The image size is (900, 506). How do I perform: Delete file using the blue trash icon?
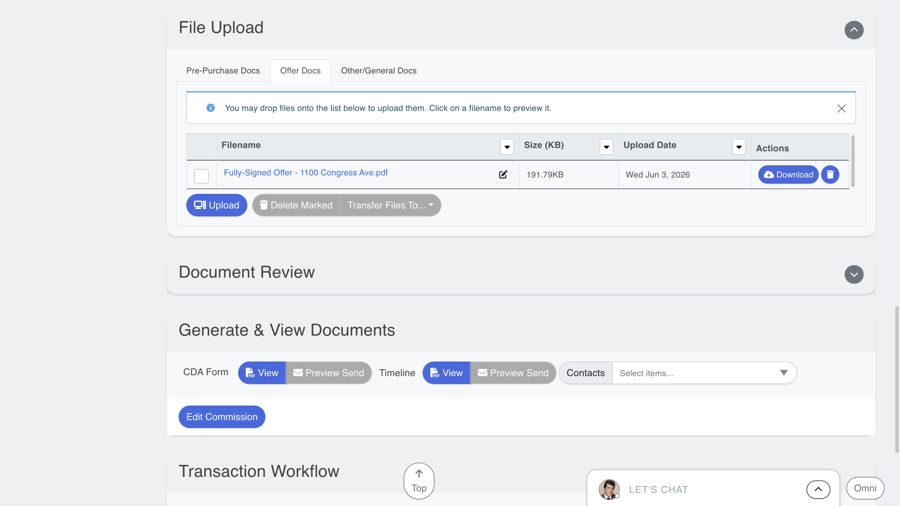(x=830, y=175)
